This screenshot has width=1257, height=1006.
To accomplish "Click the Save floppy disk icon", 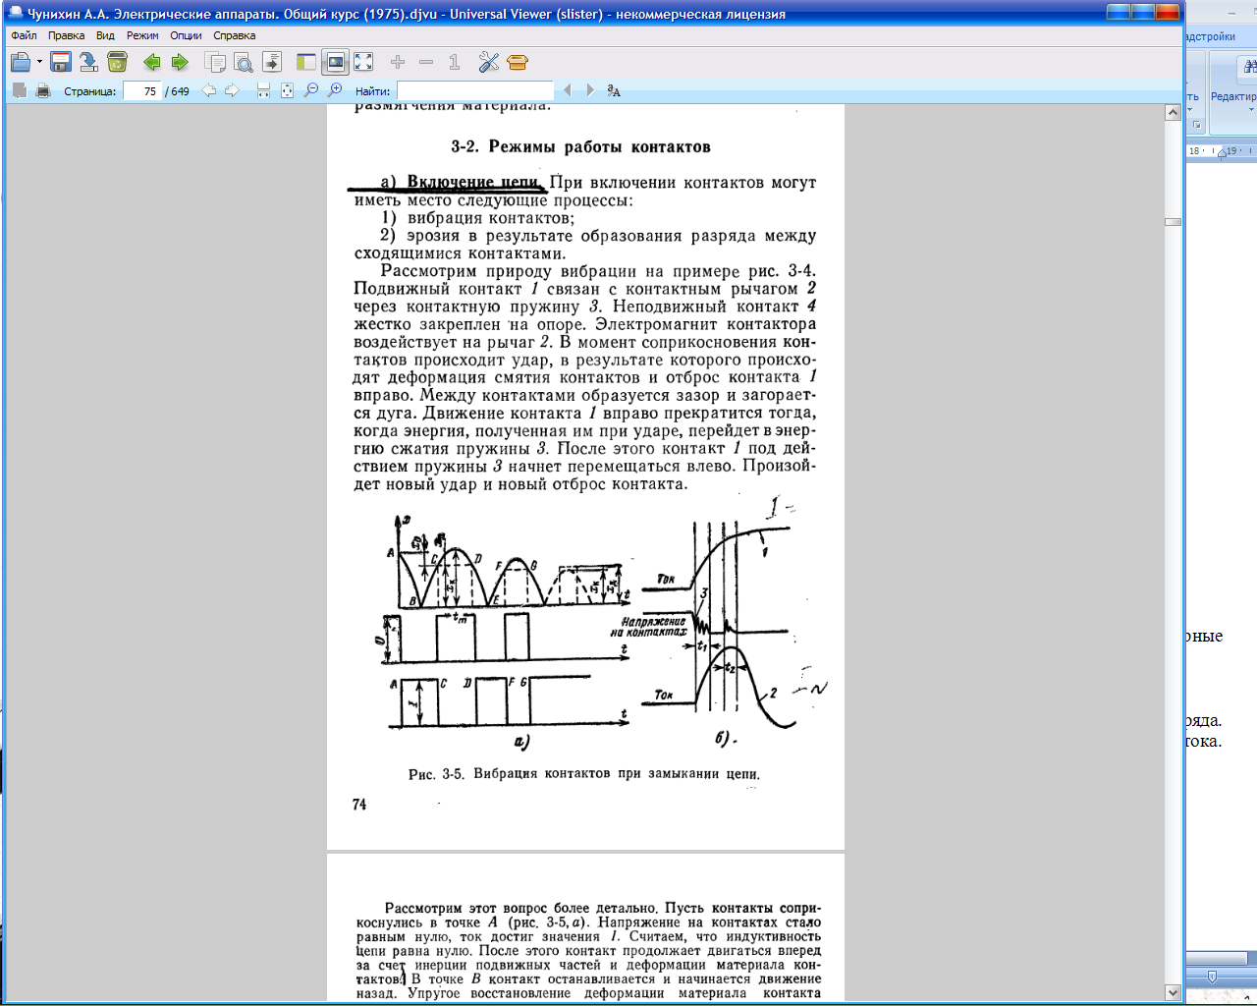I will [x=61, y=62].
